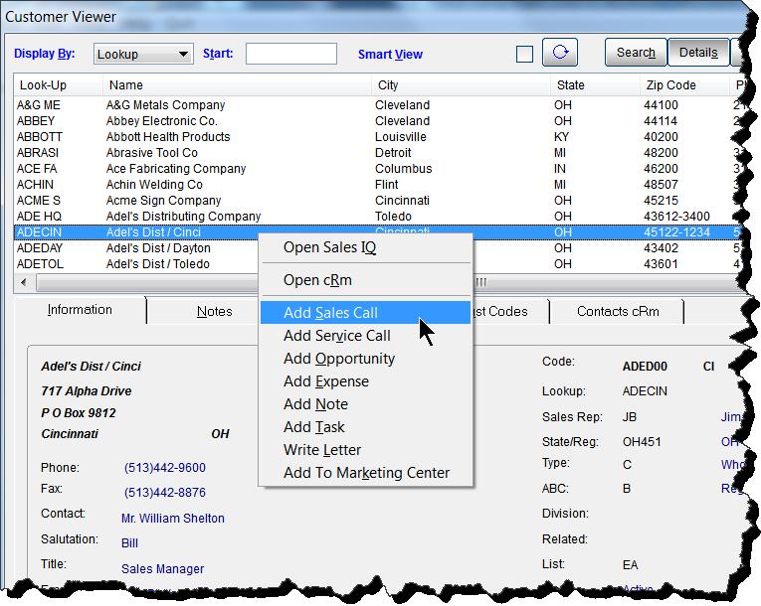
Task: Click the Search button
Action: point(636,53)
